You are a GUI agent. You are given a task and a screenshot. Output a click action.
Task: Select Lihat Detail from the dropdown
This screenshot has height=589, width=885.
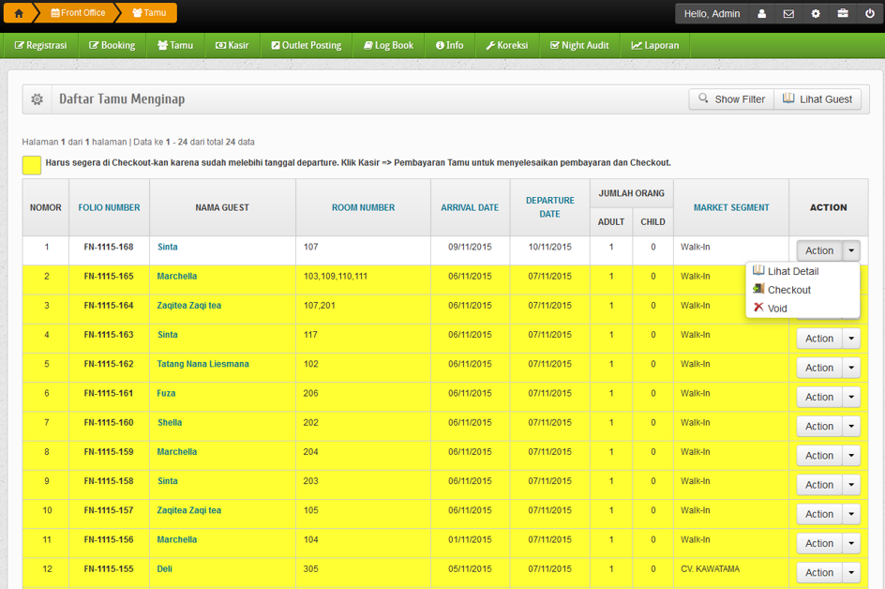tap(792, 271)
